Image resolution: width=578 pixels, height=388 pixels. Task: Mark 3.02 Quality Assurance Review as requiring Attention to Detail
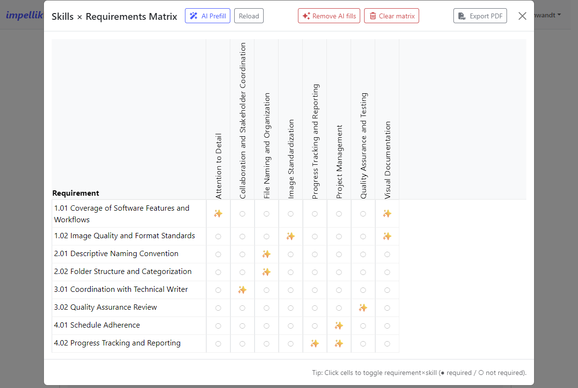[x=218, y=308]
